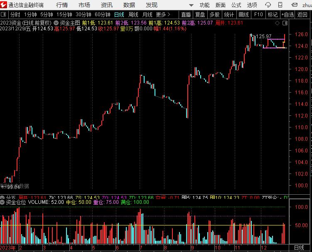This screenshot has height=252, width=312.
Task: Click 满仓: 100.00 indicator value
Action: [x=135, y=202]
